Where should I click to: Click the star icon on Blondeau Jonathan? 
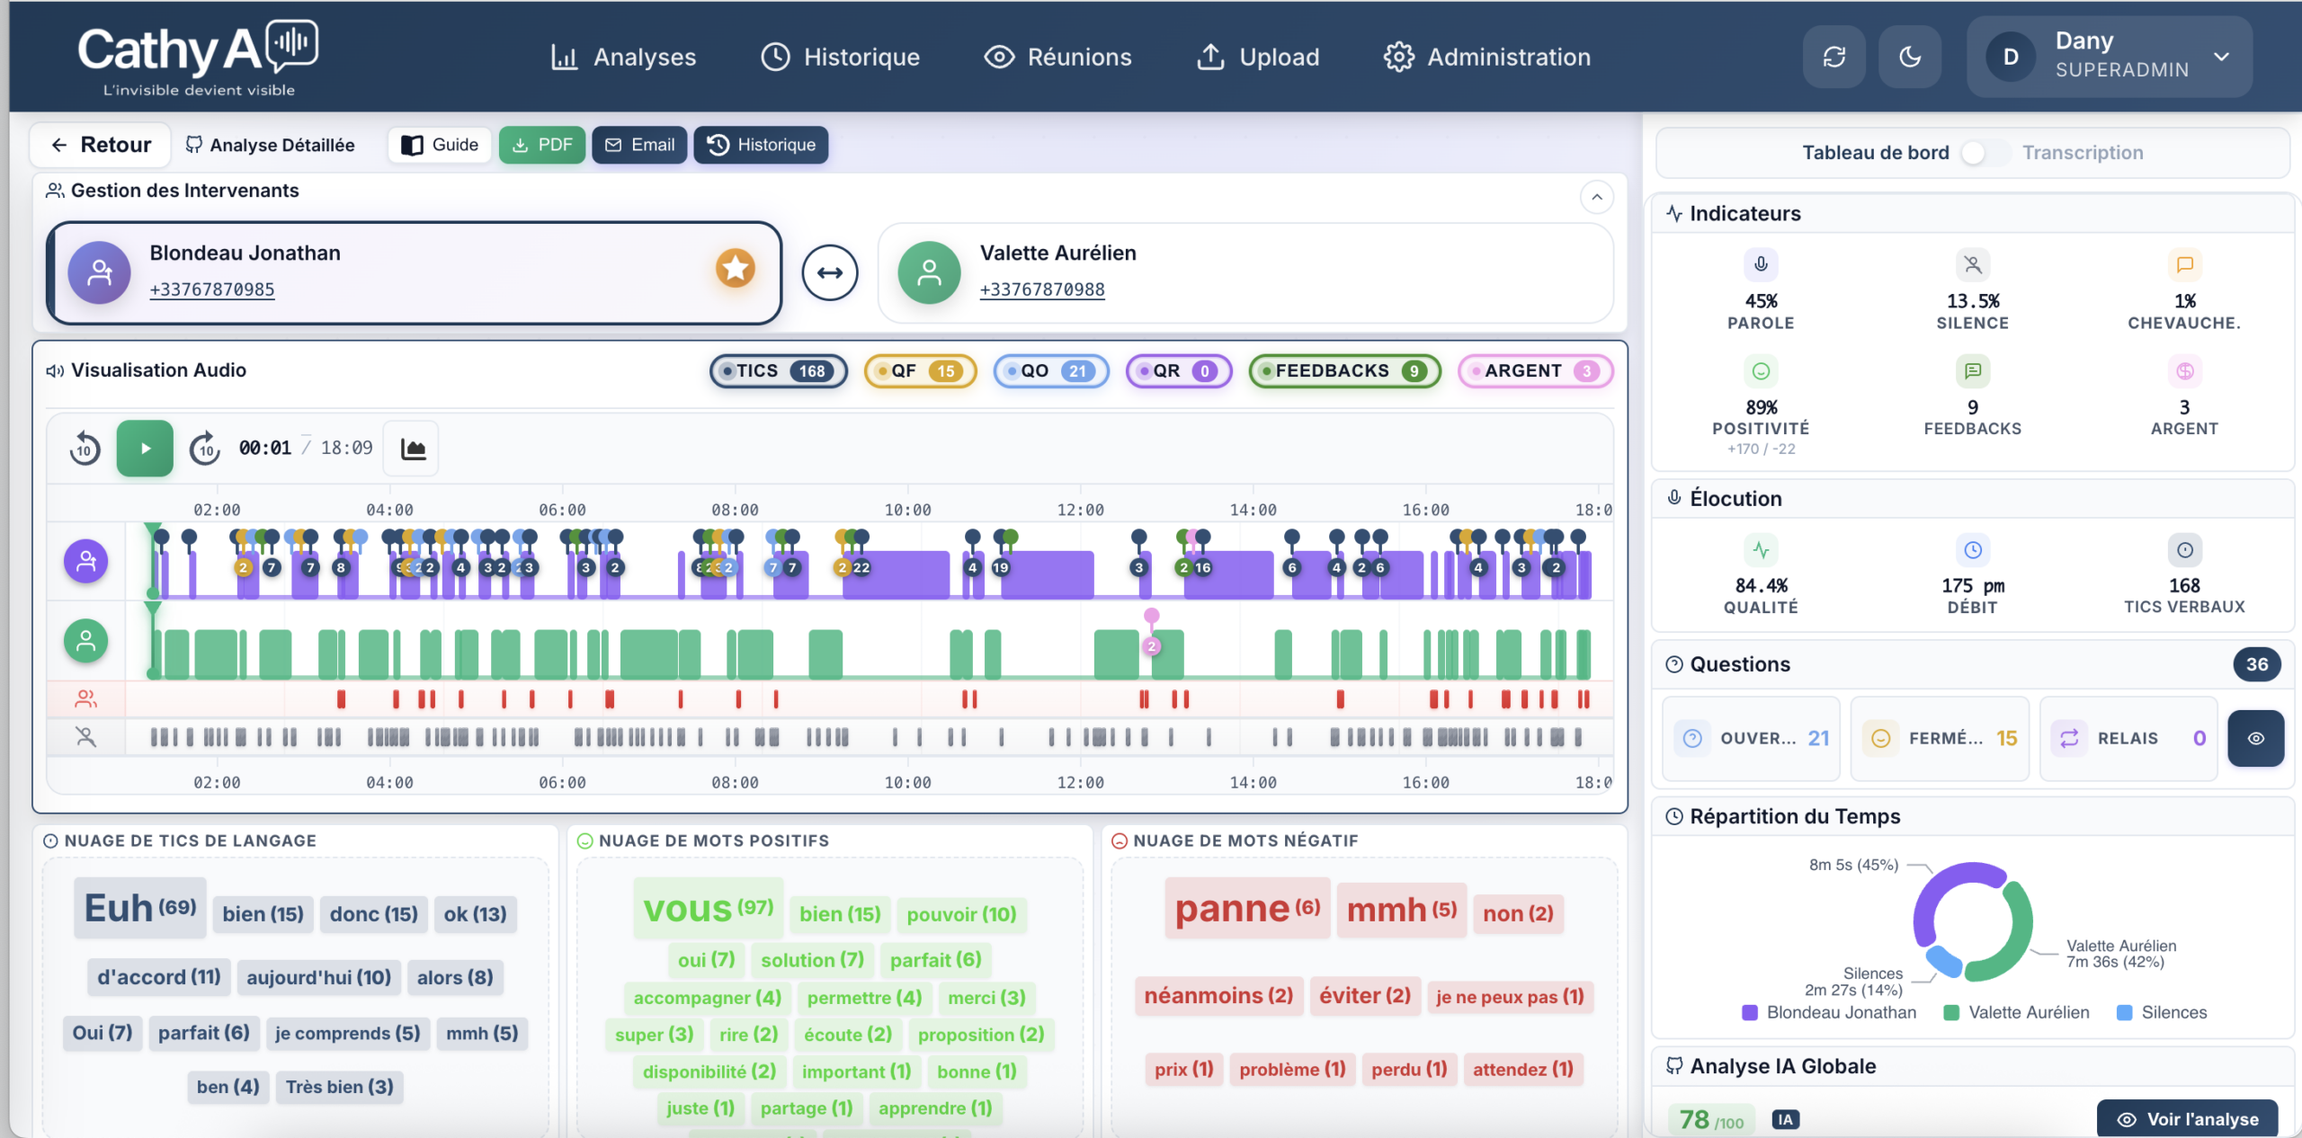coord(735,268)
